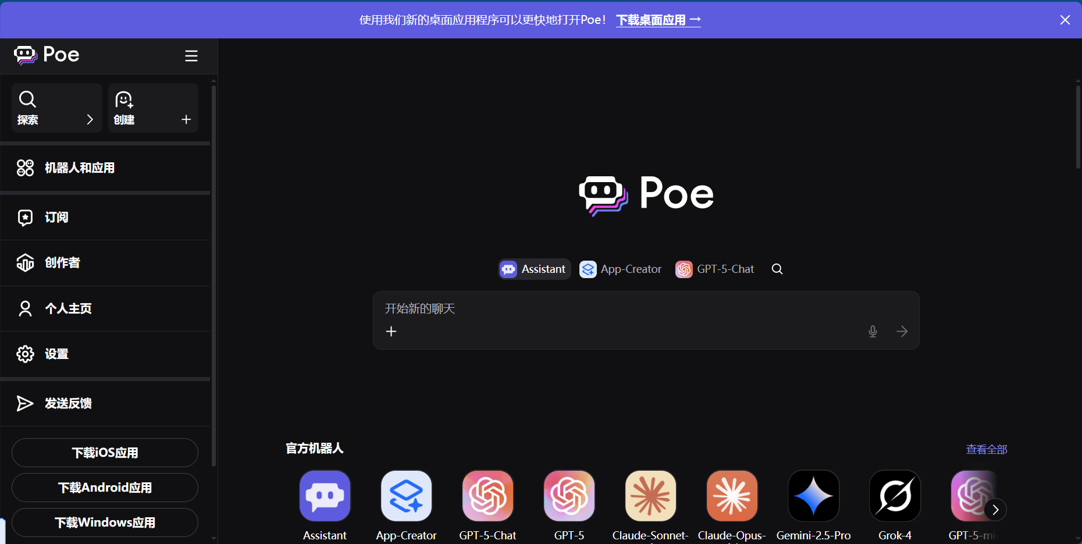
Task: Close the top desktop app banner
Action: [1065, 20]
